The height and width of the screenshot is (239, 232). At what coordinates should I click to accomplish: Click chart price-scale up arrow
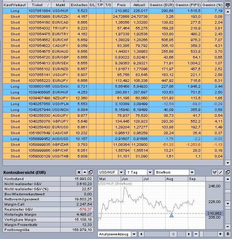coord(228,179)
